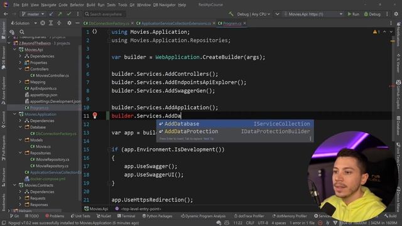Expand the Mapping folder
Viewport: 402px width, 226px height.
(20, 82)
